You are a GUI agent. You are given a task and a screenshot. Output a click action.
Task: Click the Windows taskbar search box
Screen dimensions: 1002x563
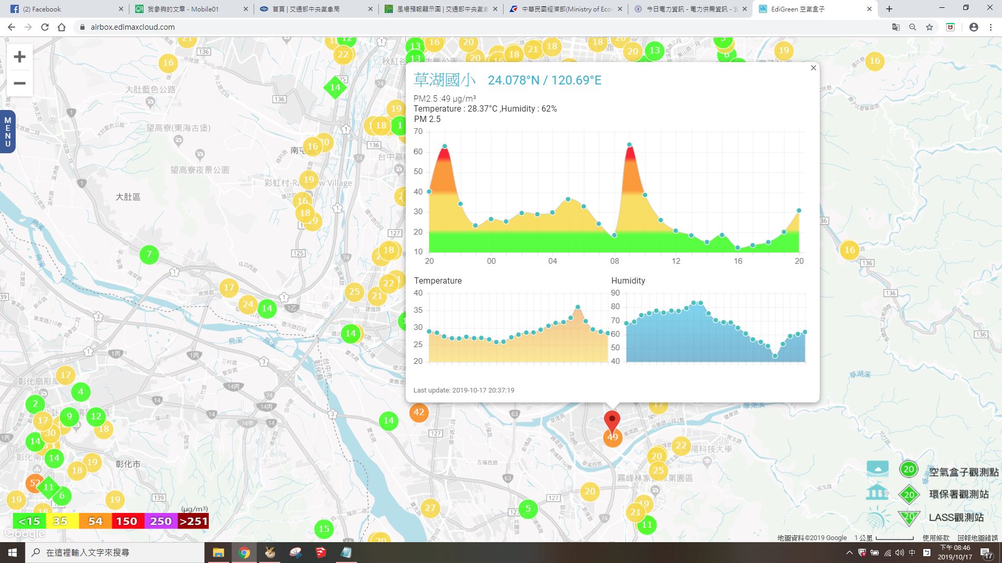(115, 553)
